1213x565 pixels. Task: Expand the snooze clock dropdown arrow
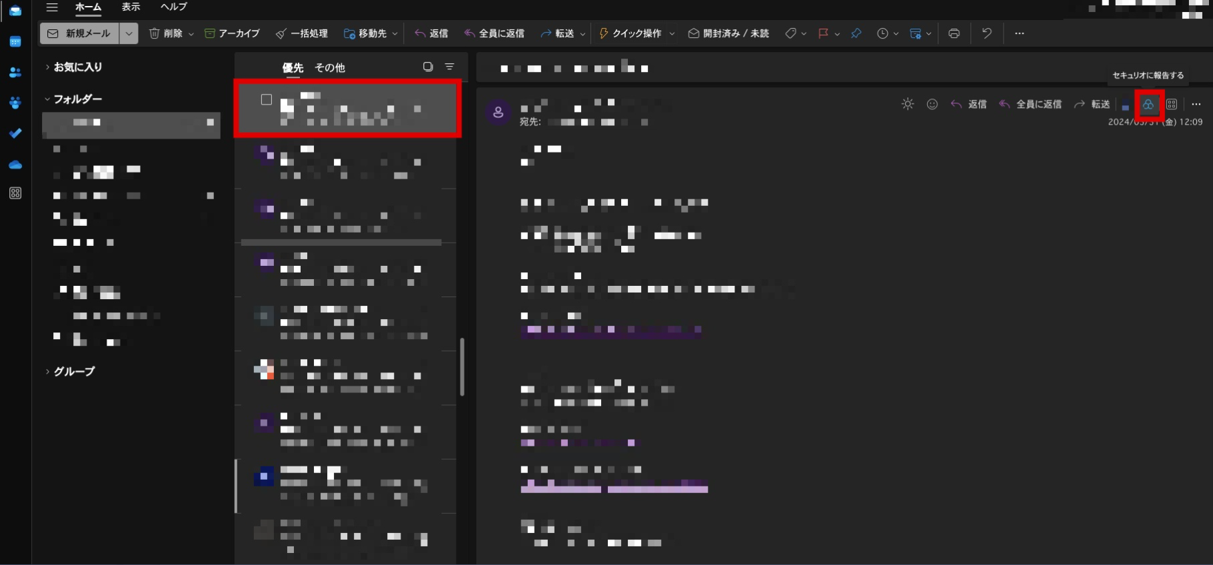[896, 34]
